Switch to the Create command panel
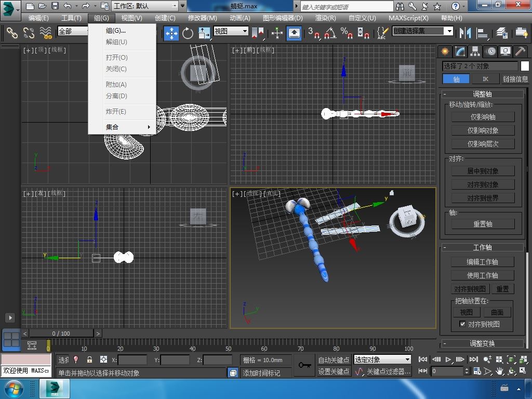532x399 pixels. [445, 51]
